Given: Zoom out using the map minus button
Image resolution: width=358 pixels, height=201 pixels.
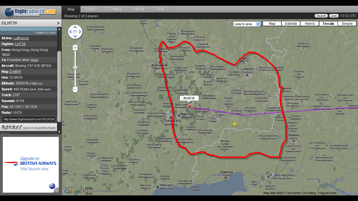Looking at the screenshot, I should tap(75, 89).
